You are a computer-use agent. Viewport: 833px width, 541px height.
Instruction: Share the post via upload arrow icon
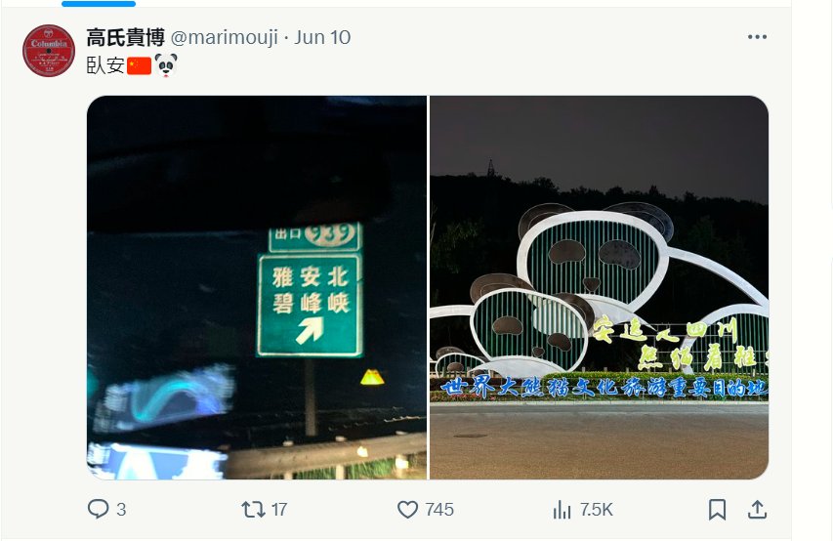[757, 510]
